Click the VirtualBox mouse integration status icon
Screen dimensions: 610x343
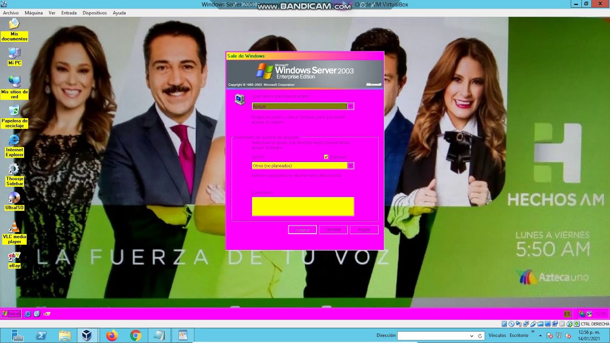[569, 324]
